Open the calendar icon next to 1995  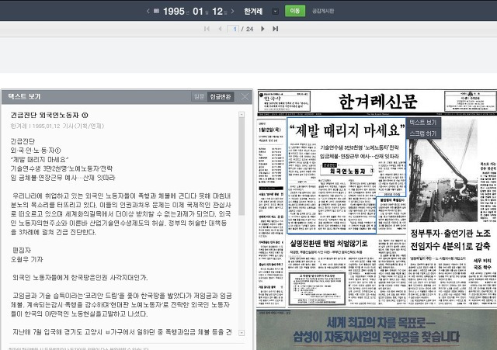click(156, 11)
